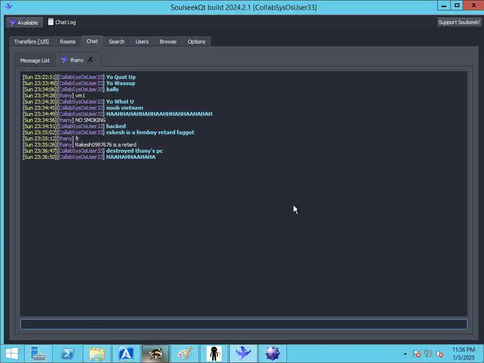This screenshot has width=484, height=363.
Task: Click the muted volume tray icon
Action: (440, 354)
